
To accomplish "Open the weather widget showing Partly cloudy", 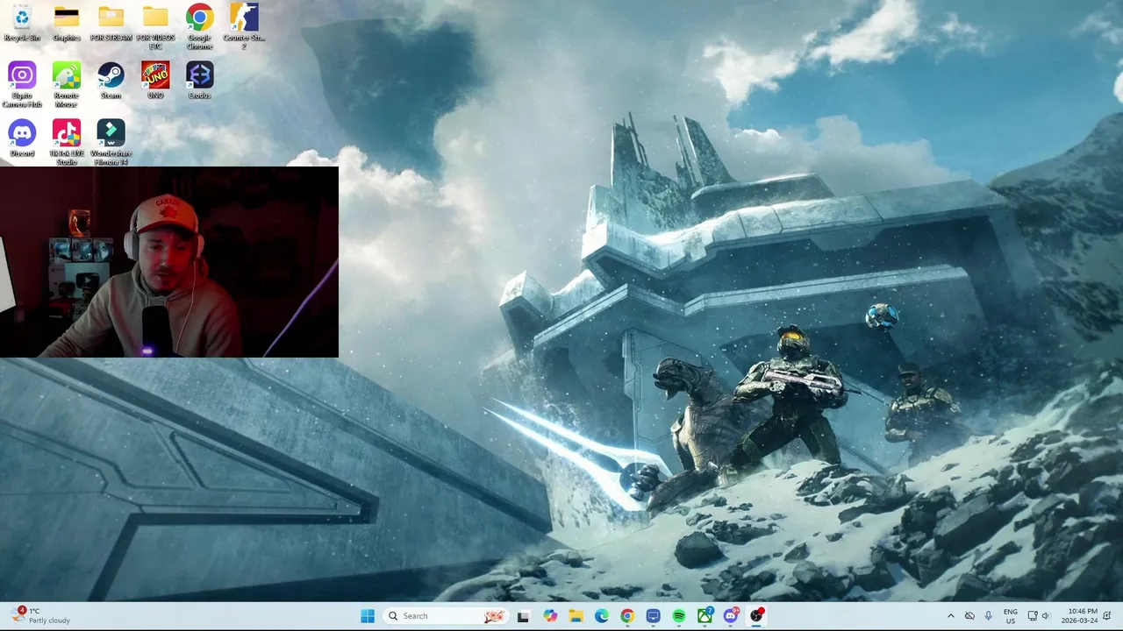I will click(x=41, y=615).
